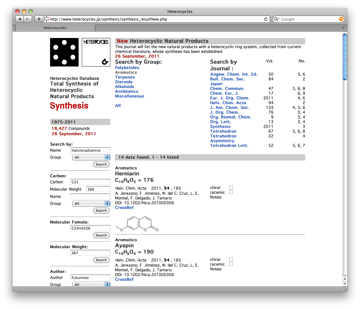This screenshot has width=360, height=309.
Task: Click "19,427 Compounds" text
Action: [70, 128]
